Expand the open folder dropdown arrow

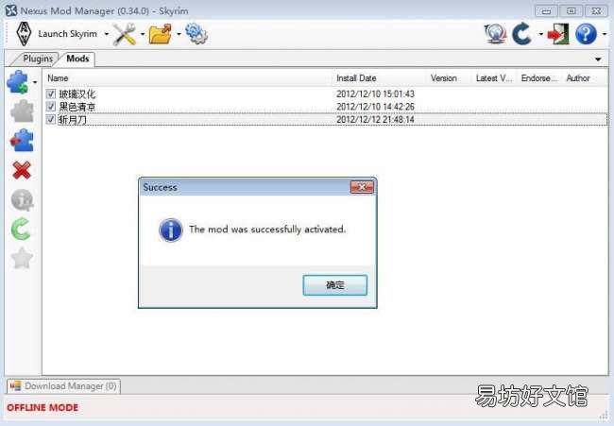[x=179, y=34]
